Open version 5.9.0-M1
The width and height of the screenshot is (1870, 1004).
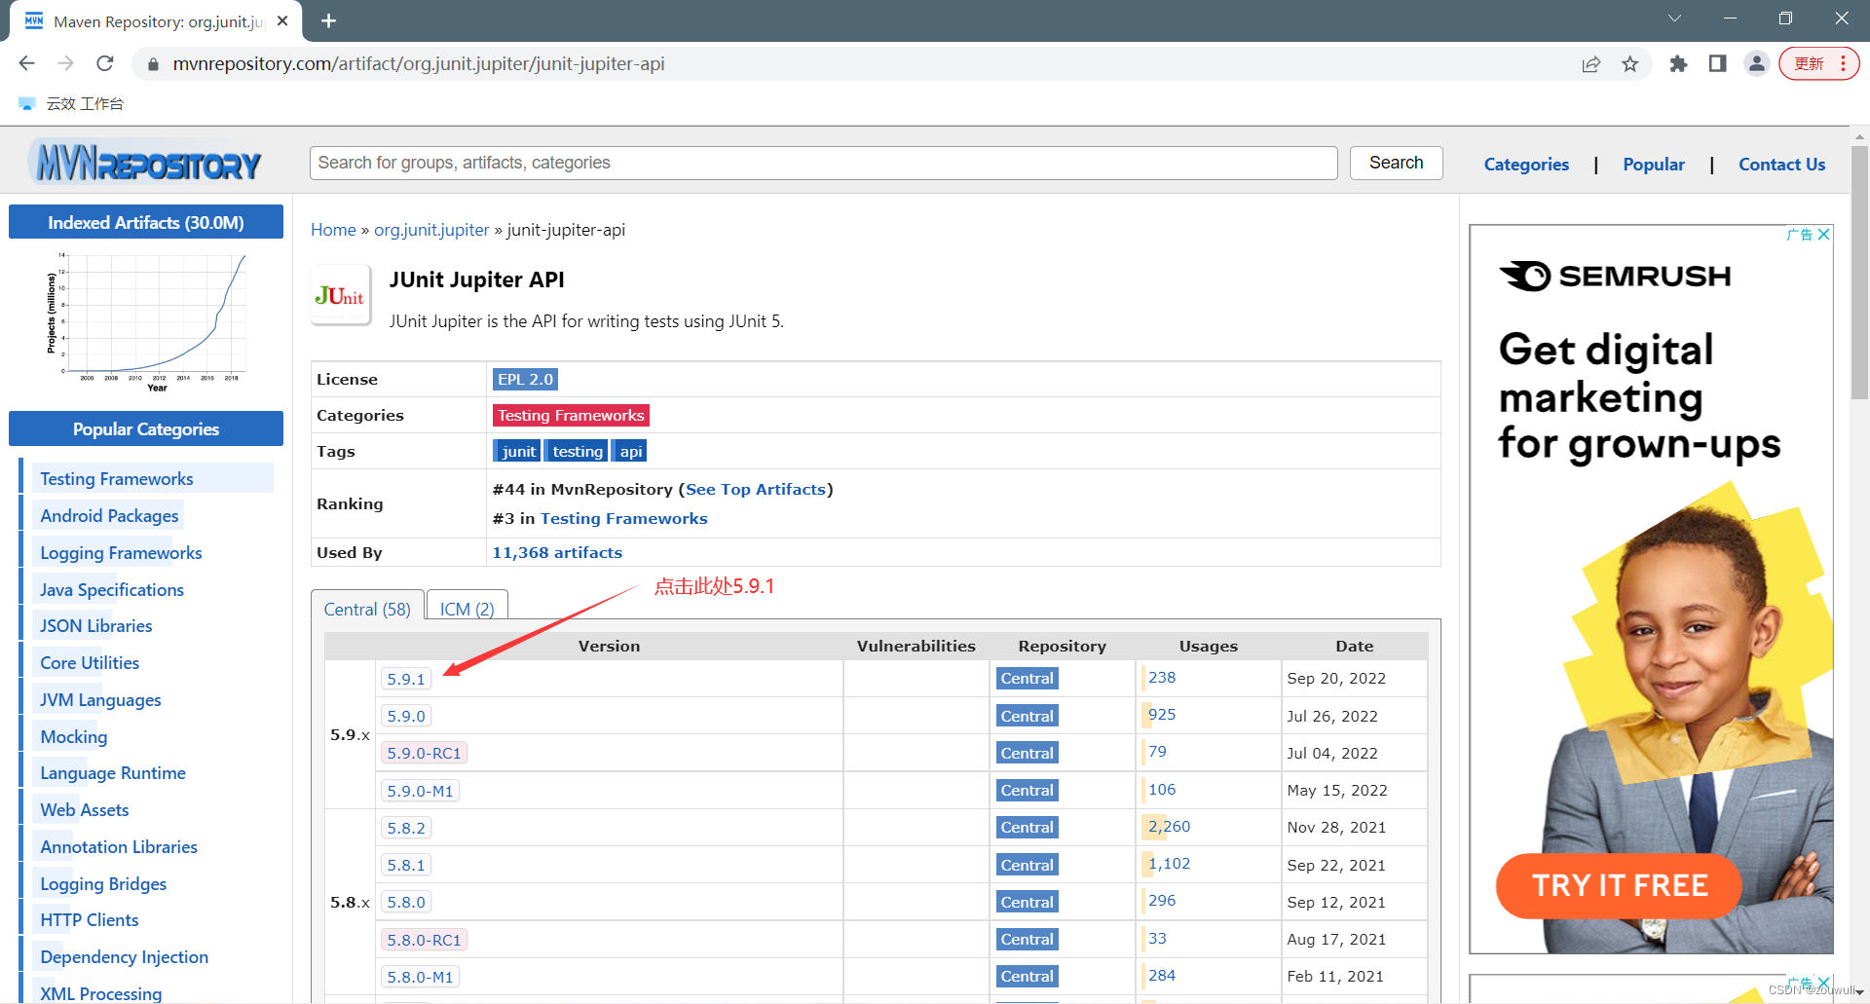click(x=420, y=791)
